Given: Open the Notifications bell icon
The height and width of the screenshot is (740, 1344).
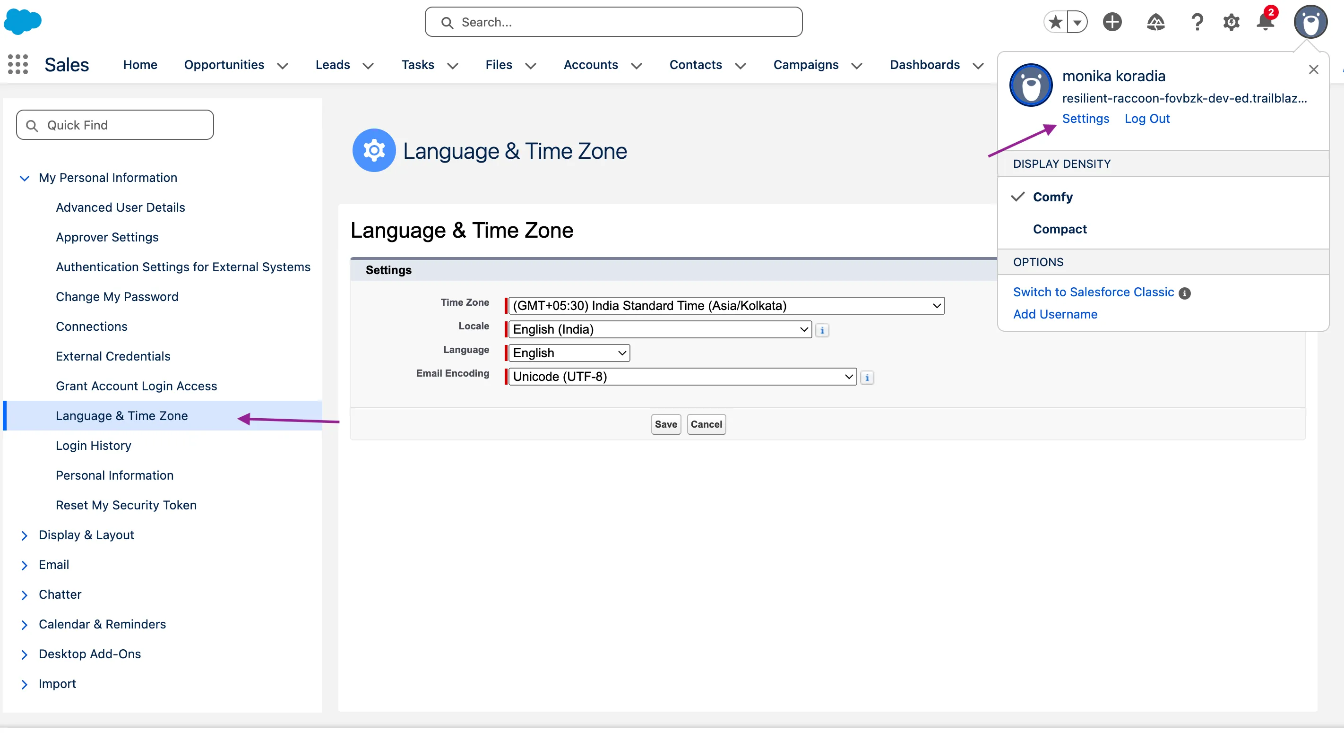Looking at the screenshot, I should [1265, 22].
